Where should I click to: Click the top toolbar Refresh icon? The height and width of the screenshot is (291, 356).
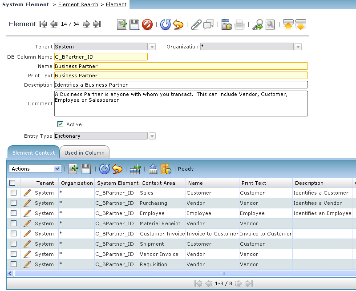(166, 24)
